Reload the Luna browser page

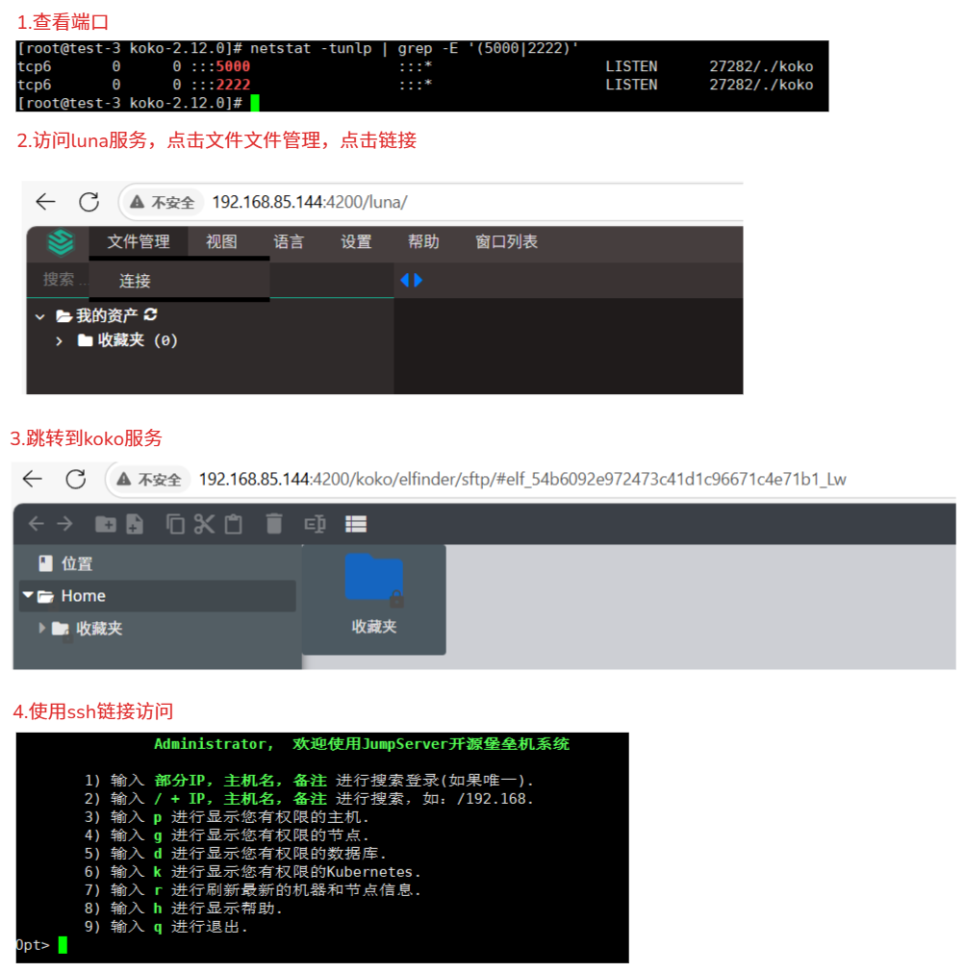coord(89,202)
